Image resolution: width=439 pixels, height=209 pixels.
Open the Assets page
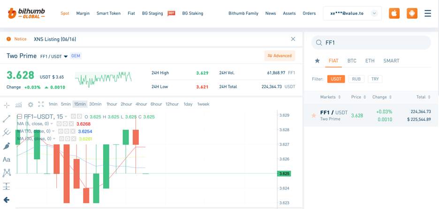tap(289, 14)
